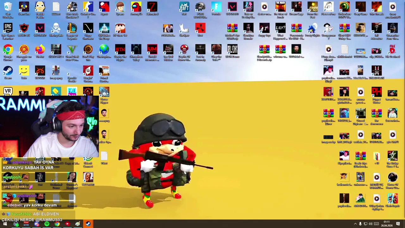Launch Survive the Nights shortcut
The width and height of the screenshot is (405, 228).
point(120,52)
